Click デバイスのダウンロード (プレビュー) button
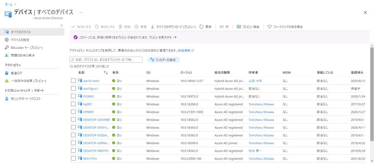 click(x=173, y=27)
